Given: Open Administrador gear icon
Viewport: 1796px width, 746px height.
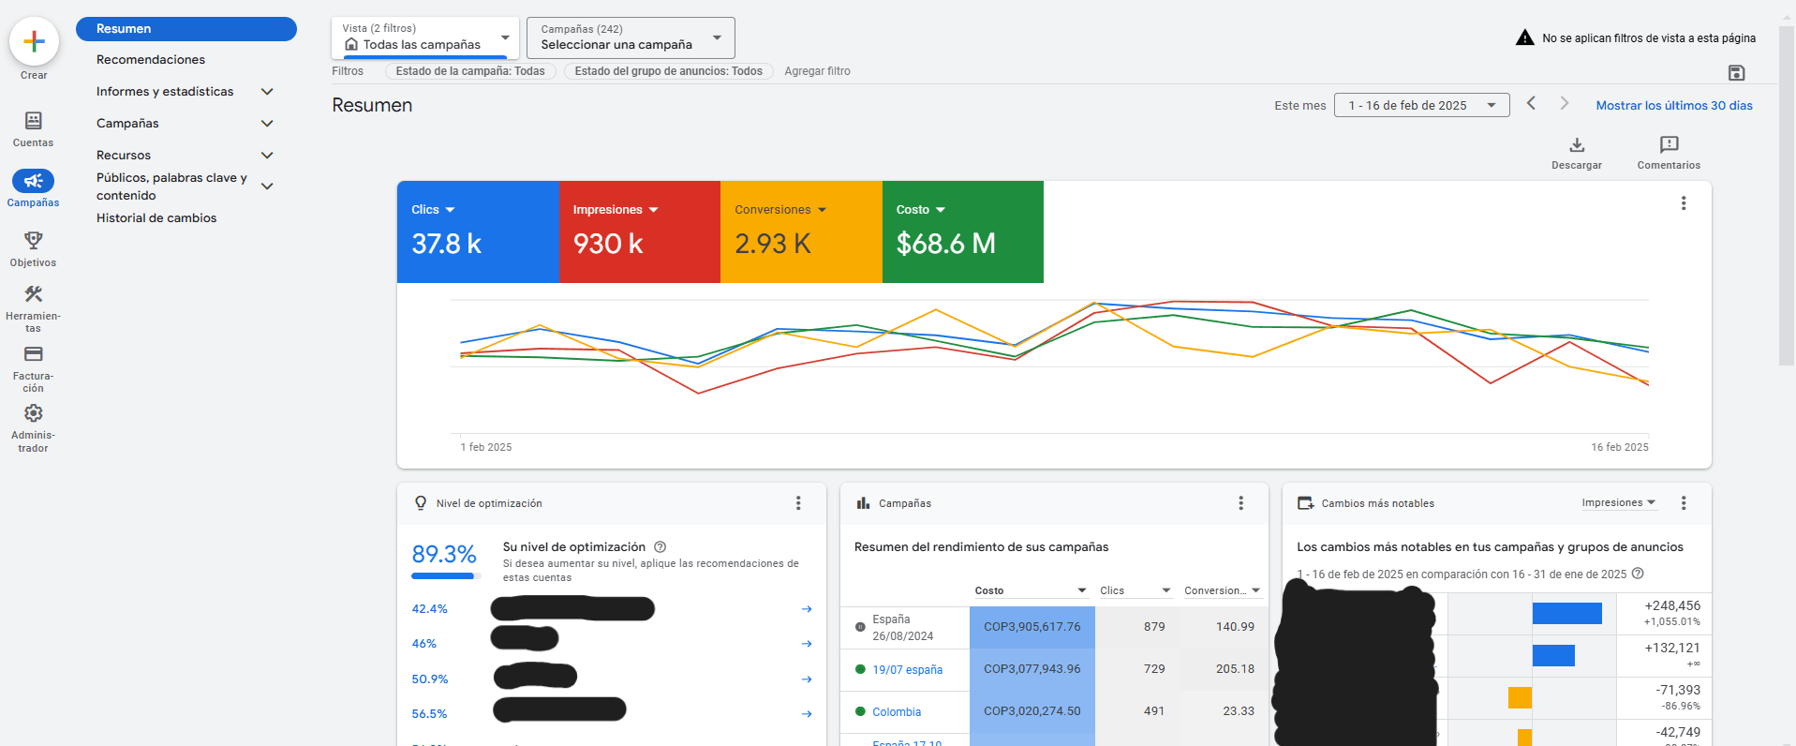Looking at the screenshot, I should click(x=33, y=413).
